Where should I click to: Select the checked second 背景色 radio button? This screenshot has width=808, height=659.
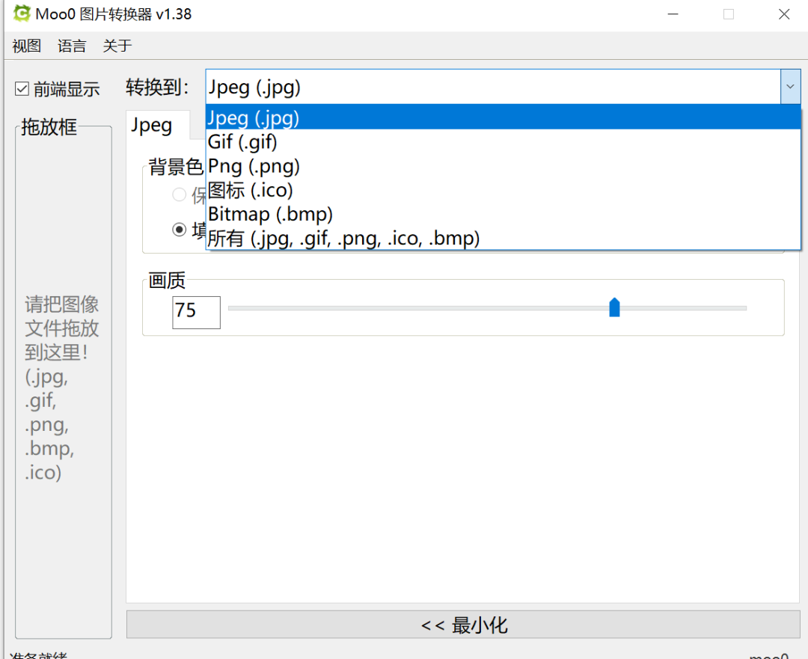coord(179,230)
